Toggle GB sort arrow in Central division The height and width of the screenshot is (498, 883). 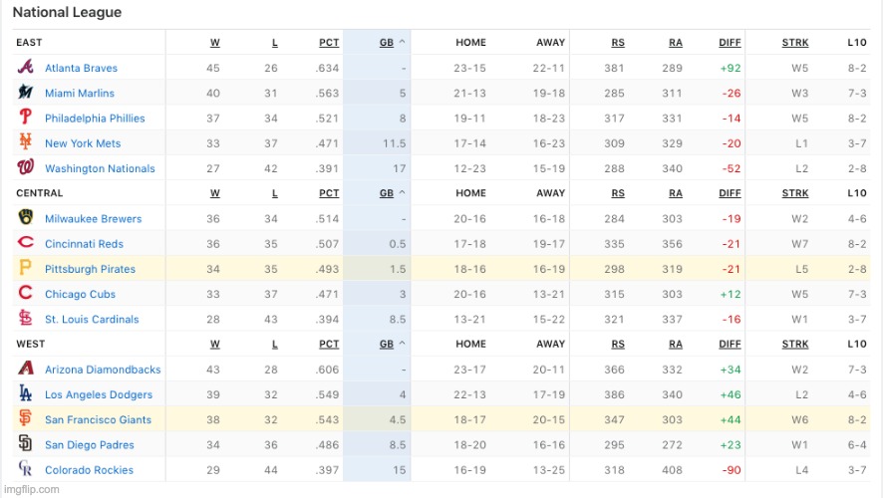(x=402, y=193)
